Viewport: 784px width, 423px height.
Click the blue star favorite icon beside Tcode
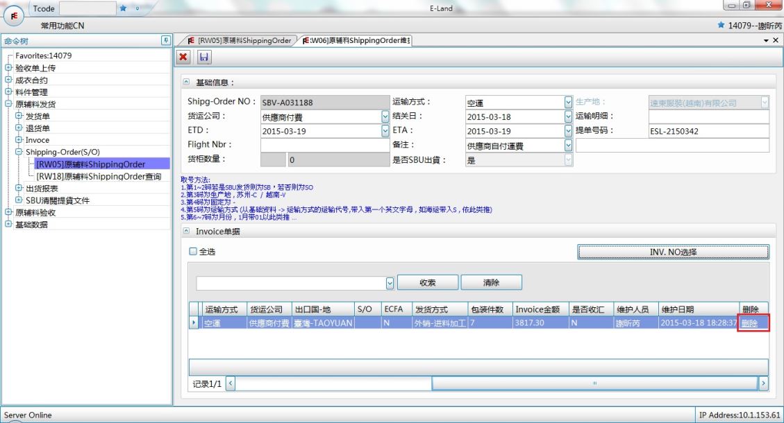click(x=123, y=8)
